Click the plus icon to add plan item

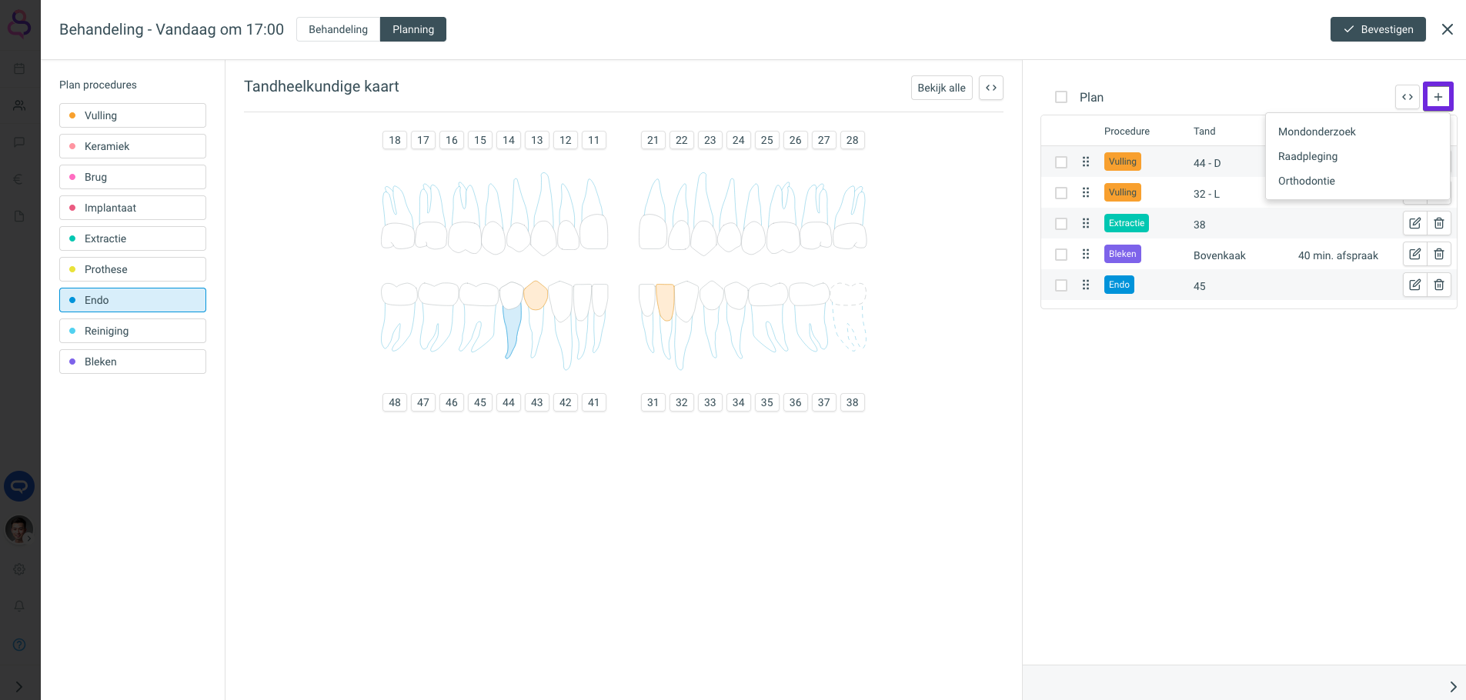(1438, 97)
